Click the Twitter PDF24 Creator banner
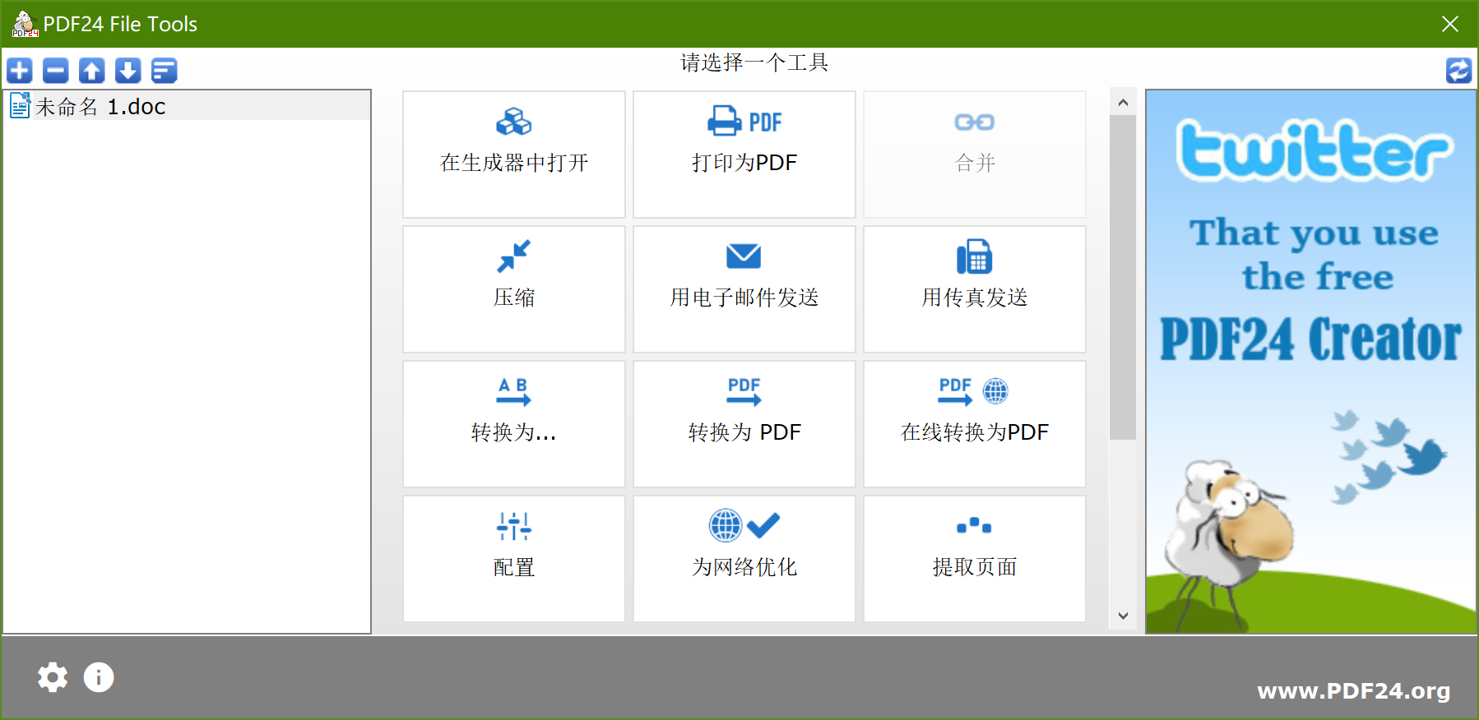 tap(1311, 362)
